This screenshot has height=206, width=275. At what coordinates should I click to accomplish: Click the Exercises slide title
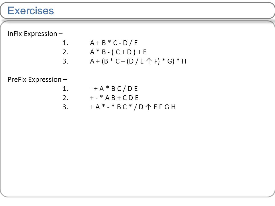(x=31, y=11)
